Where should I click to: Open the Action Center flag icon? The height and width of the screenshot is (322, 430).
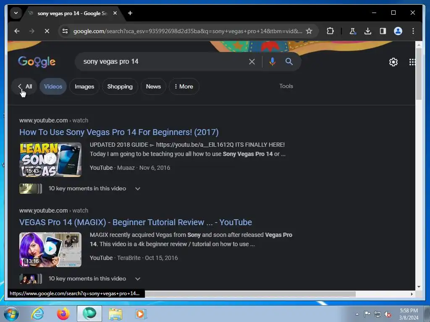pyautogui.click(x=367, y=314)
